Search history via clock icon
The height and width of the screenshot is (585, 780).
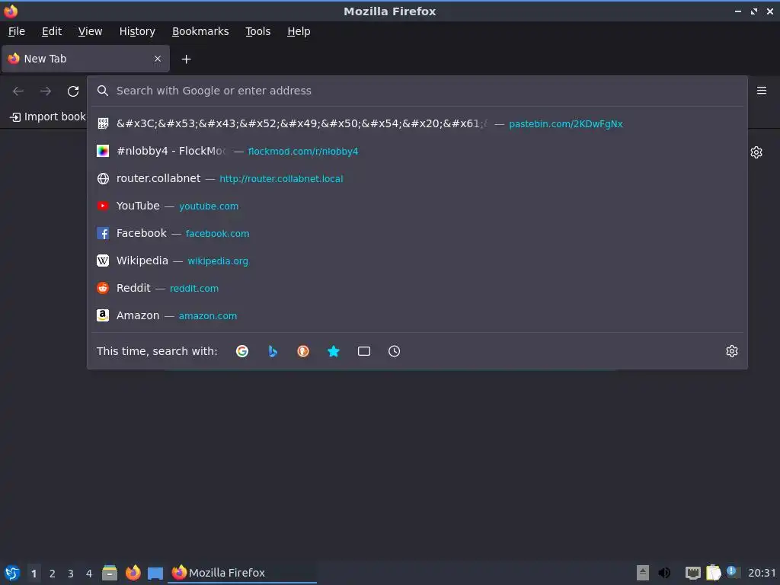coord(394,351)
